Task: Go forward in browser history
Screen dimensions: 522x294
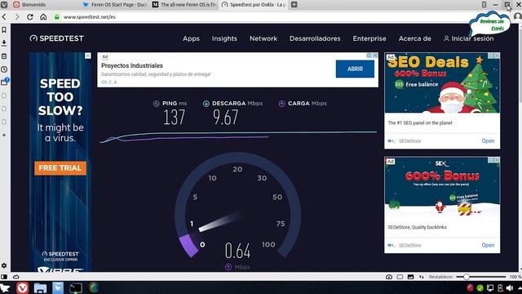Action: coord(17,16)
